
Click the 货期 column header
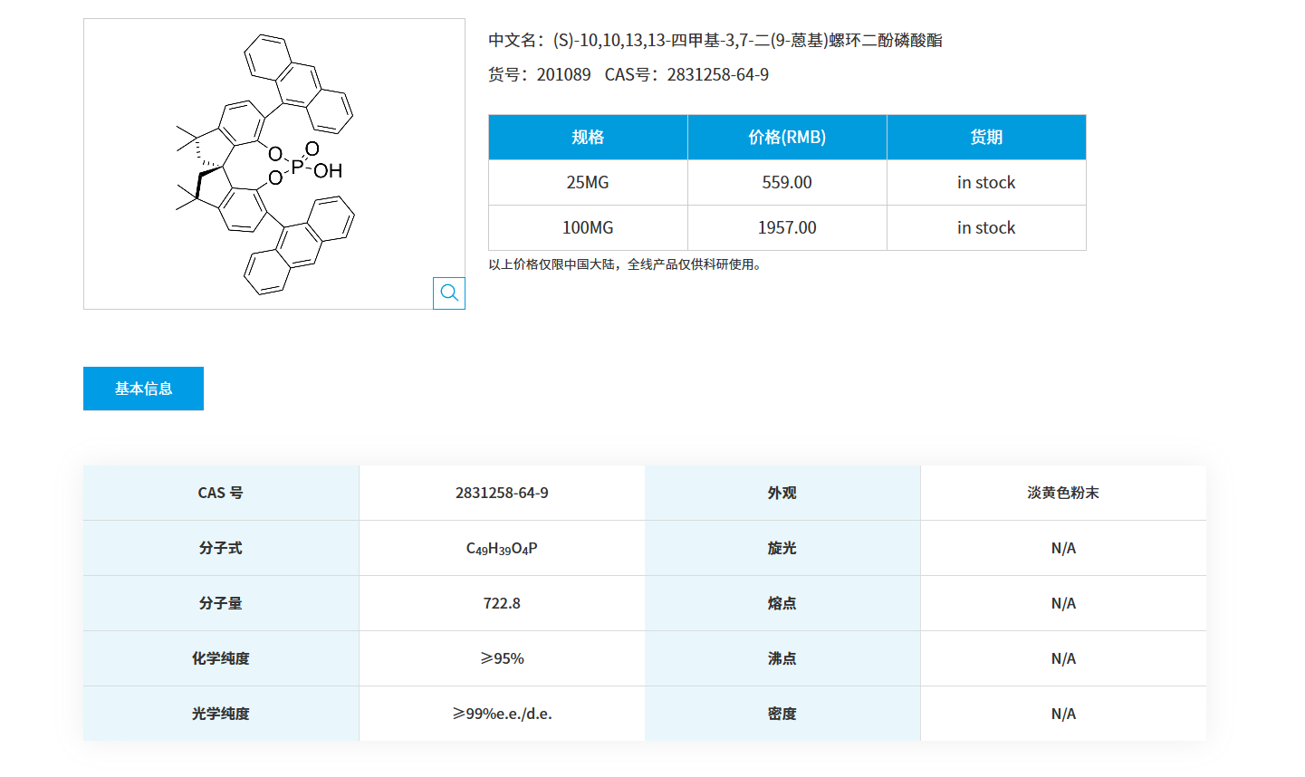pos(986,137)
